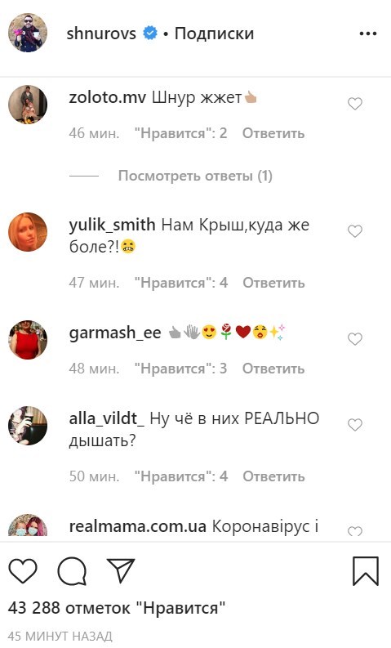Screen dimensions: 391x648
Task: Save the post with the bookmark icon
Action: tap(366, 570)
